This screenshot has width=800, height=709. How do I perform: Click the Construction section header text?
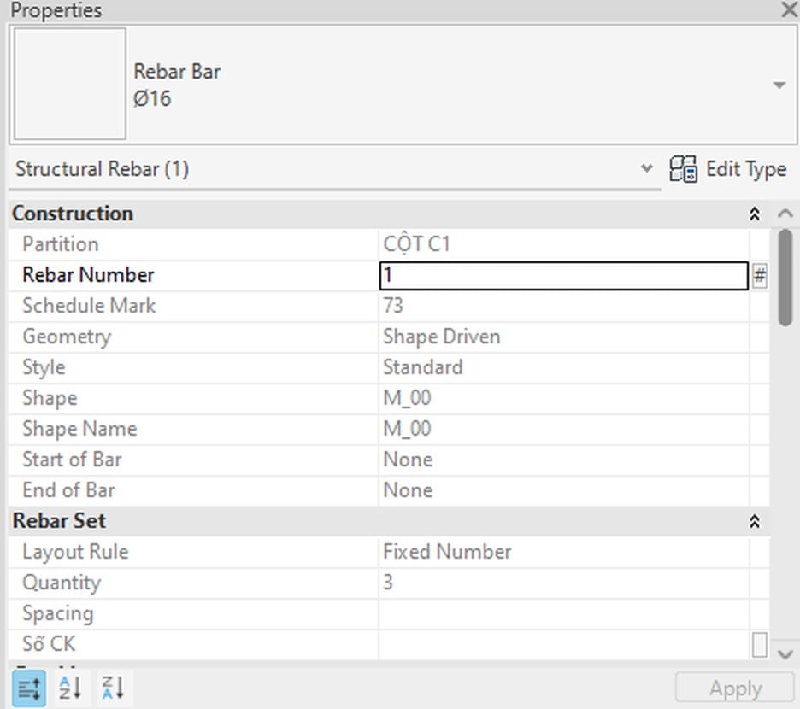(x=73, y=214)
